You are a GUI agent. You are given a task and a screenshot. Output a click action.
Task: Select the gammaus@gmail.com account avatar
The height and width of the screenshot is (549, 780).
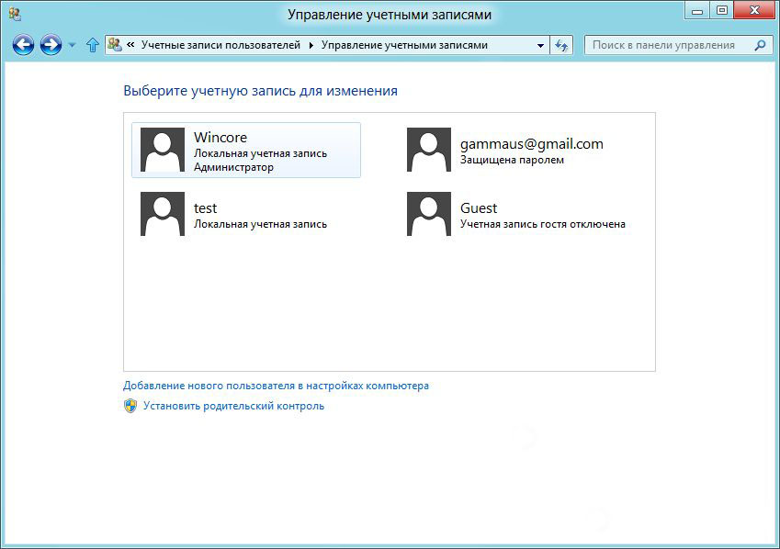point(429,150)
